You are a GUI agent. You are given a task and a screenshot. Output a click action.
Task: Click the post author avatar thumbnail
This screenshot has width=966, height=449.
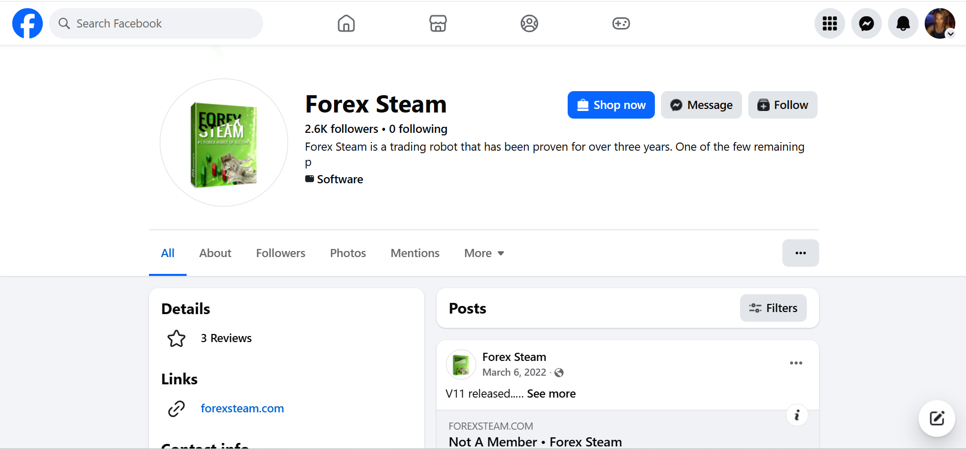[461, 364]
